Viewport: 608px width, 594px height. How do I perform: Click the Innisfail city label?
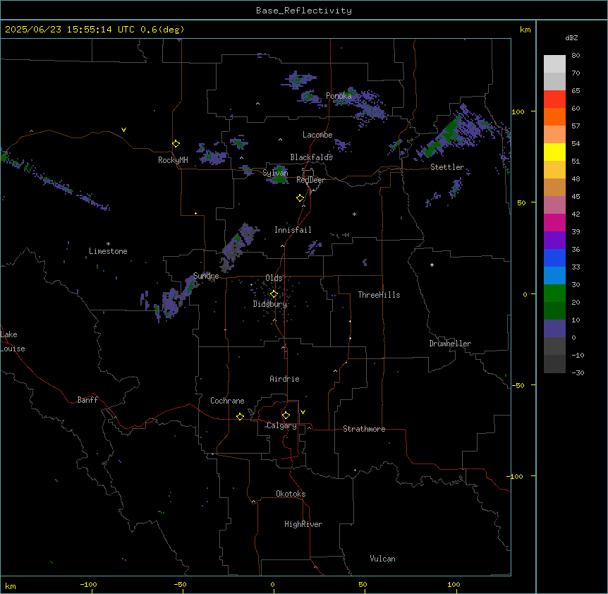pyautogui.click(x=293, y=230)
